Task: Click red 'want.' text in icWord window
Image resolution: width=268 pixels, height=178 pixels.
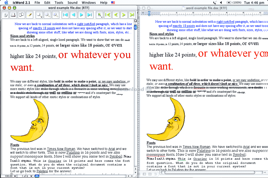Action: pos(22,67)
